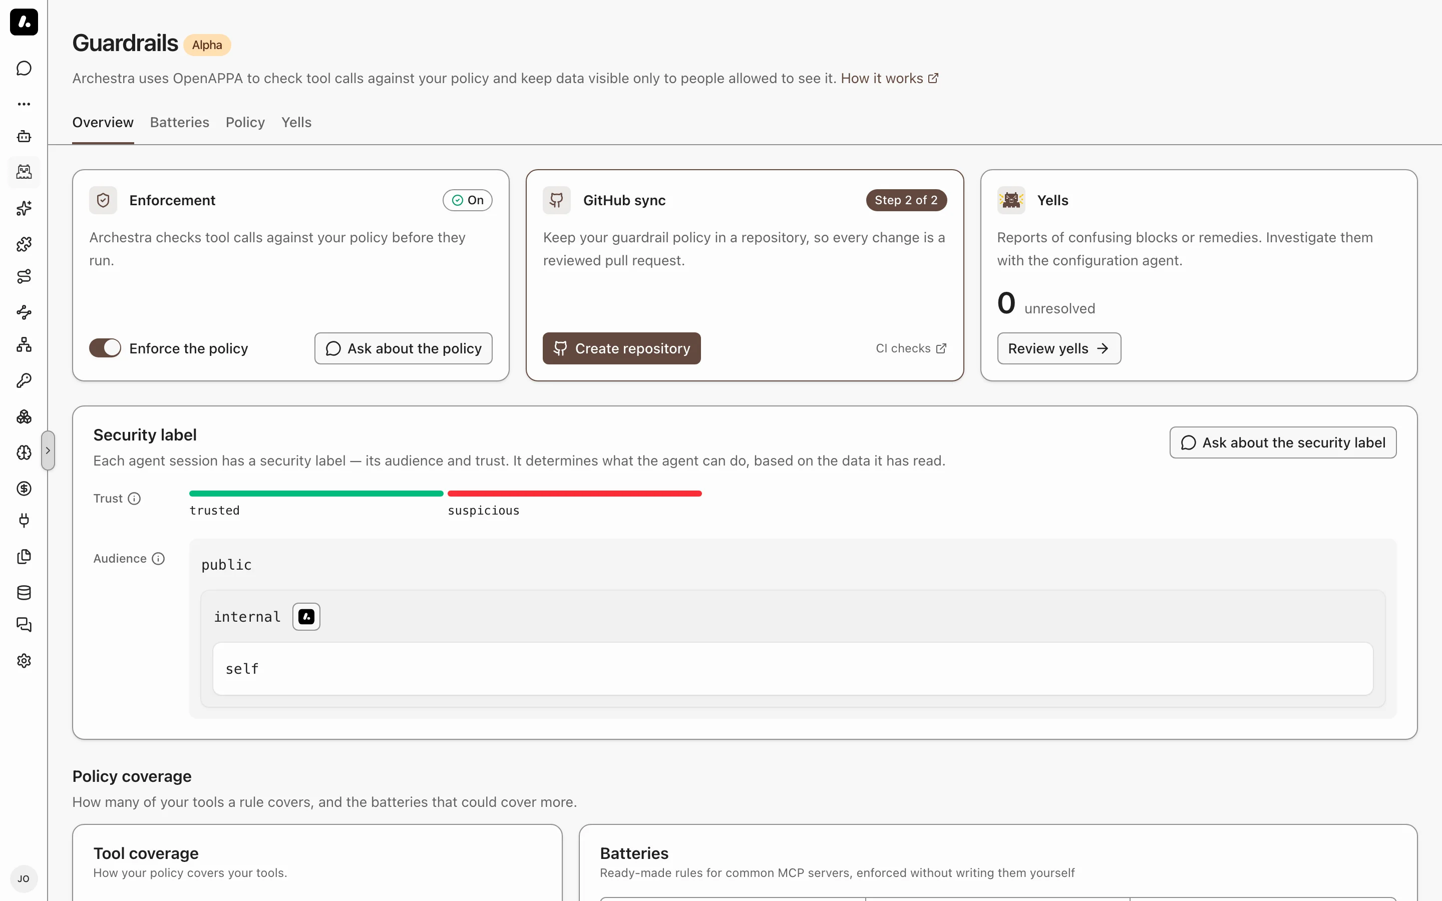Click Ask about the security label
The image size is (1442, 901).
tap(1282, 443)
